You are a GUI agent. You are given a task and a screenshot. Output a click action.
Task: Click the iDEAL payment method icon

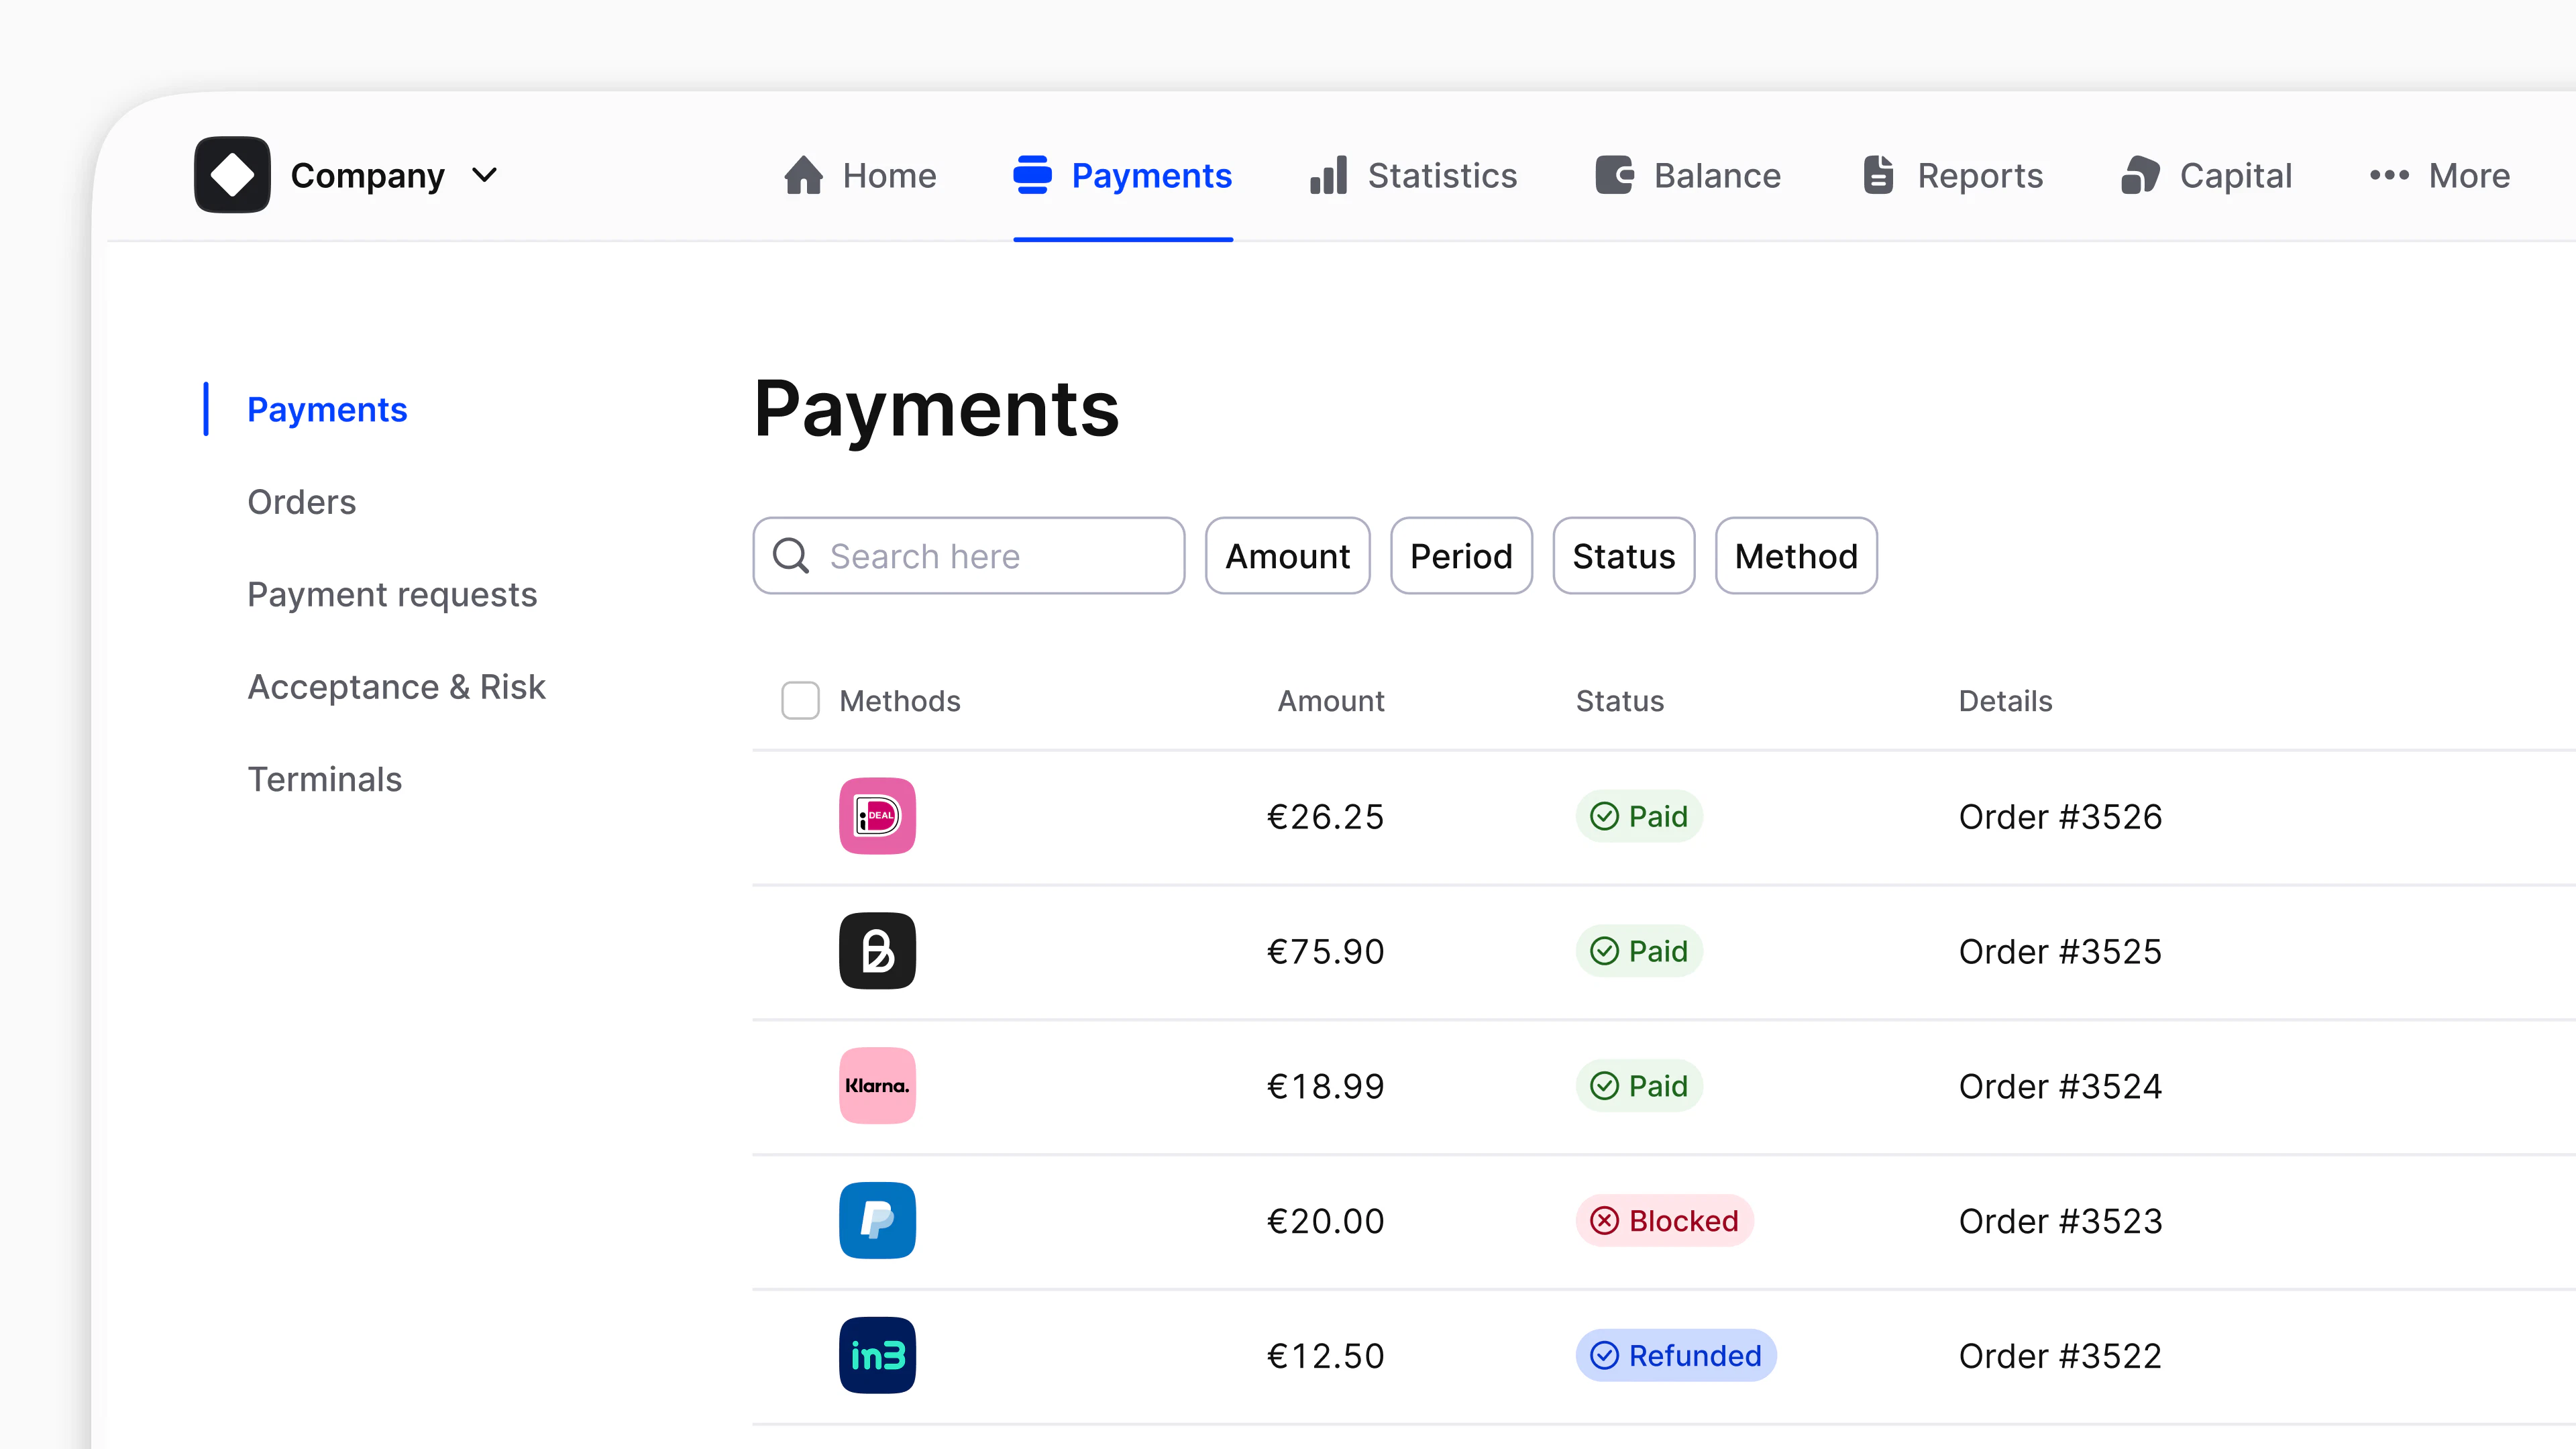coord(877,816)
